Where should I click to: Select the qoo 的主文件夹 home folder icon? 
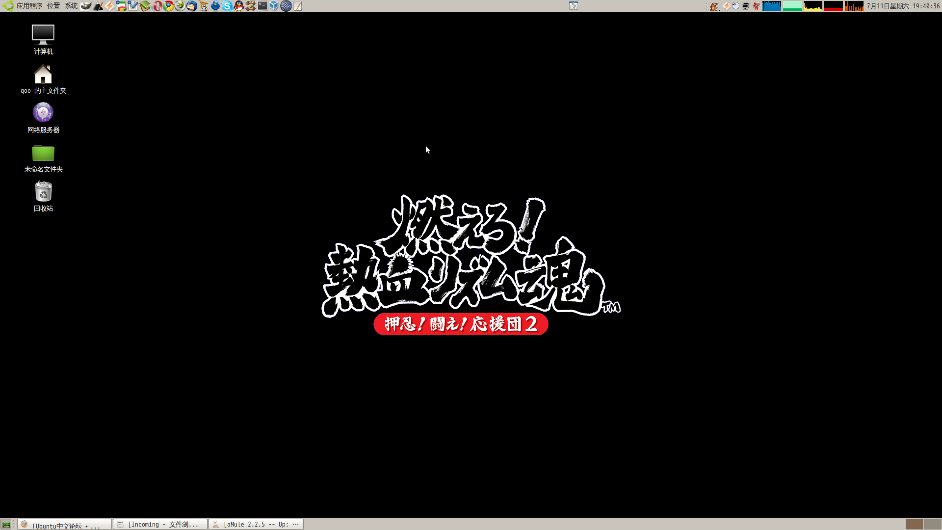pyautogui.click(x=43, y=79)
